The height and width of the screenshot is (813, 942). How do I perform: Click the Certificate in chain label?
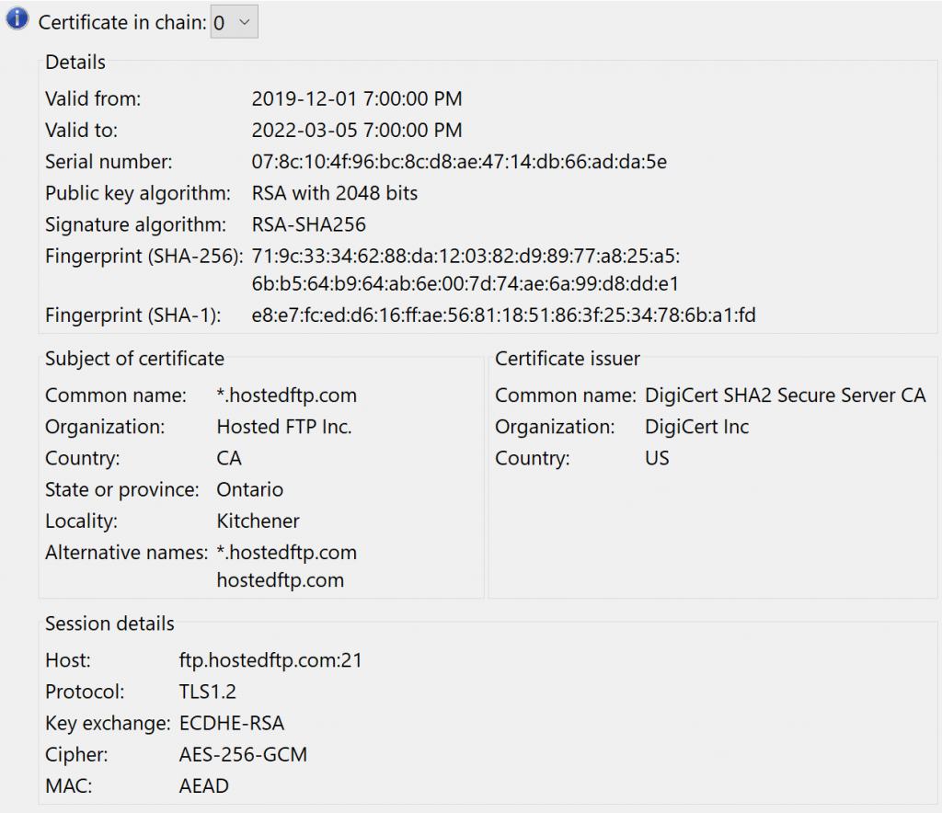[x=122, y=22]
